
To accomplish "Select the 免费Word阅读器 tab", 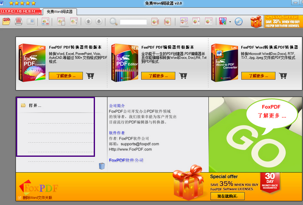I will pos(60,12).
